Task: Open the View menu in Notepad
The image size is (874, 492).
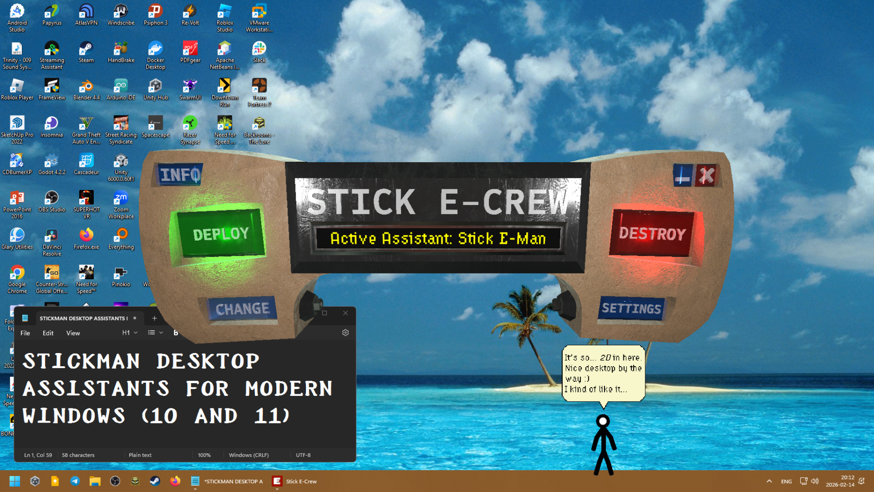Action: point(73,333)
